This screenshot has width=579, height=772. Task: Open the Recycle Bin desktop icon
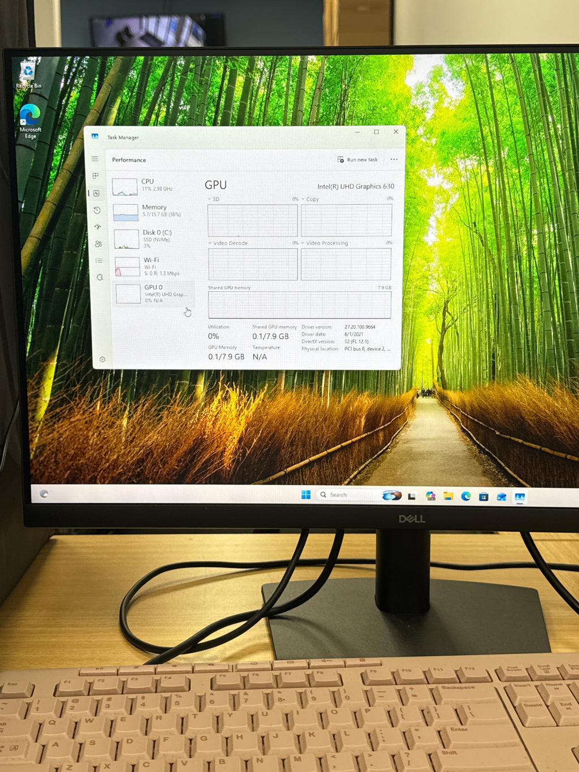click(28, 76)
